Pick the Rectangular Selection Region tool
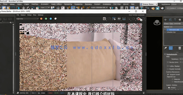Viewport: 183px width, 95px height. pyautogui.click(x=13, y=8)
